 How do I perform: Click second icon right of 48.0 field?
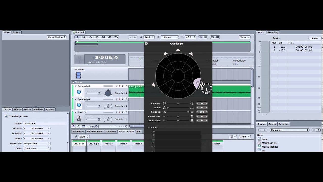pos(206,37)
